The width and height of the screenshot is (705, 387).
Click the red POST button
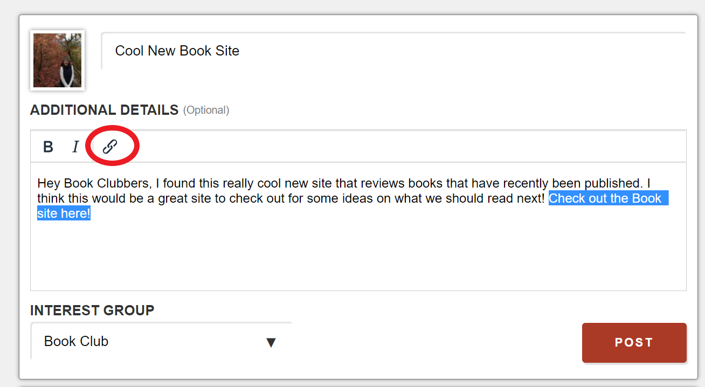pos(634,342)
